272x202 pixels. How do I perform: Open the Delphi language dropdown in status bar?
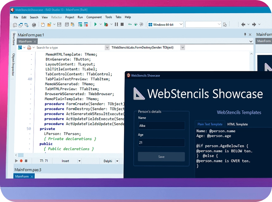pos(117,161)
